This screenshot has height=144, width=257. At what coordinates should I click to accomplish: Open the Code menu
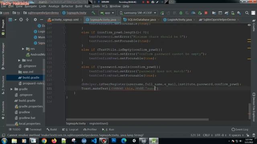point(43,6)
